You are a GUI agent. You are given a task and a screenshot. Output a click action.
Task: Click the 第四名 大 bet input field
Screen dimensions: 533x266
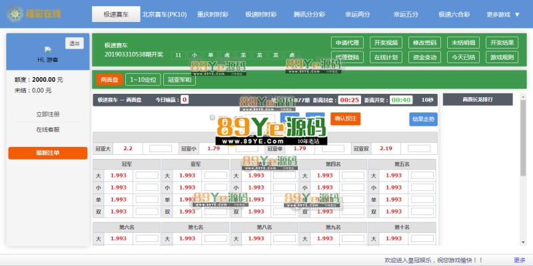pyautogui.click(x=353, y=176)
